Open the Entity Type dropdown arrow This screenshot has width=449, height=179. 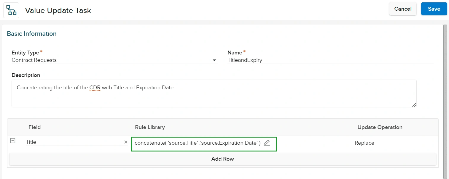(214, 60)
